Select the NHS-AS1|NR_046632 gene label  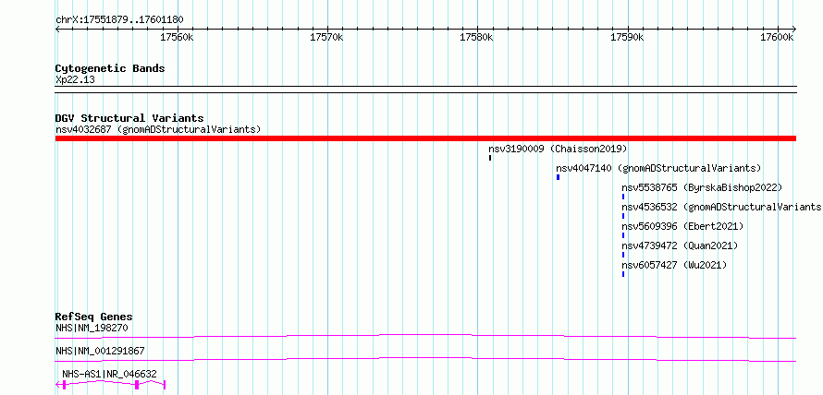(109, 374)
